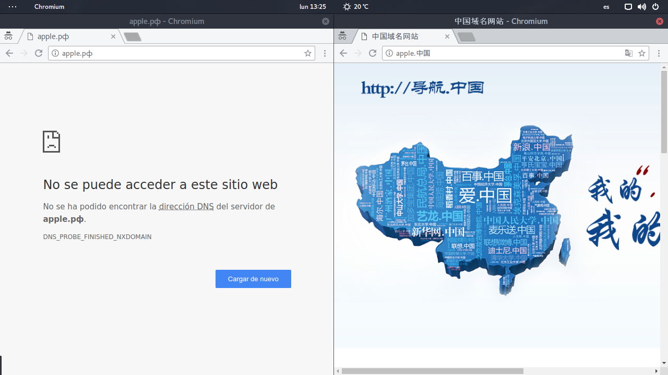Viewport: 668px width, 375px height.
Task: Click back arrow in left window
Action: (9, 53)
